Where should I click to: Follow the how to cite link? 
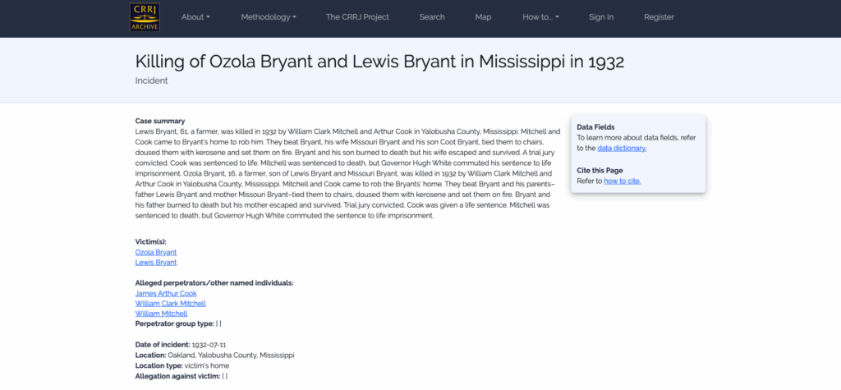[x=622, y=181]
